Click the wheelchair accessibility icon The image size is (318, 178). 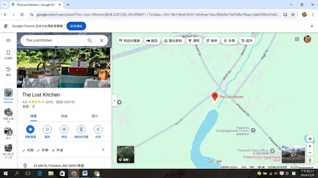34,107
